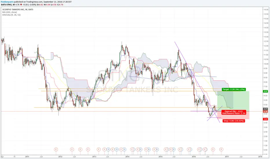The height and width of the screenshot is (159, 270).
Task: Click the 2012 label on the time axis
Action: [x=60, y=157]
